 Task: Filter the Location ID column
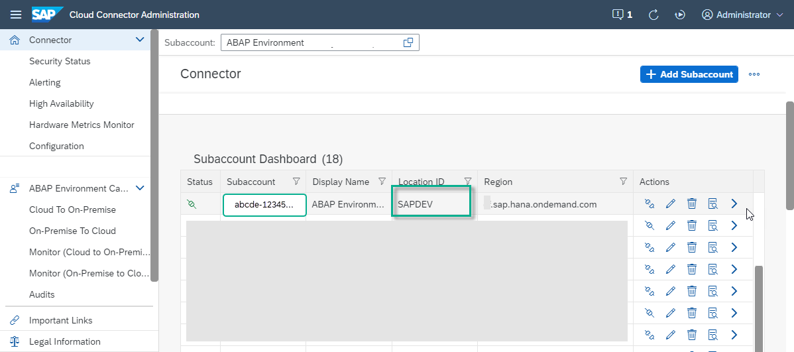pos(468,182)
